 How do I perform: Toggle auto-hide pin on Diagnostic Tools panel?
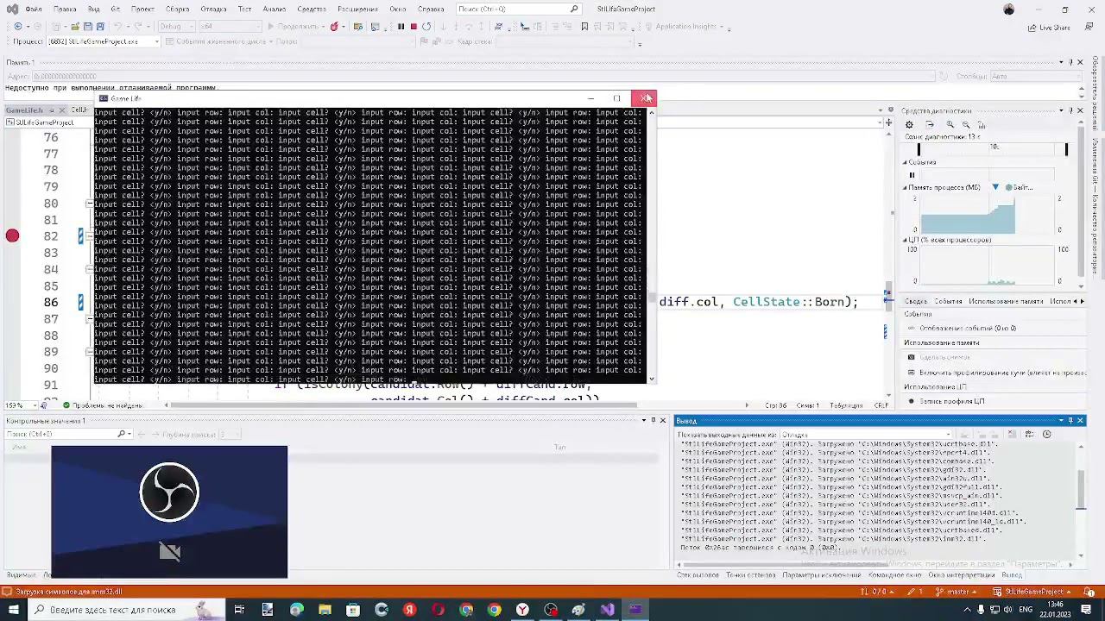1070,110
